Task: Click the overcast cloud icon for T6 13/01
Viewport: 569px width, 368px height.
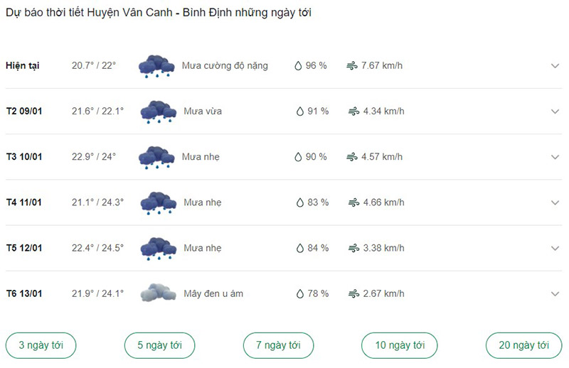Action: coord(158,293)
